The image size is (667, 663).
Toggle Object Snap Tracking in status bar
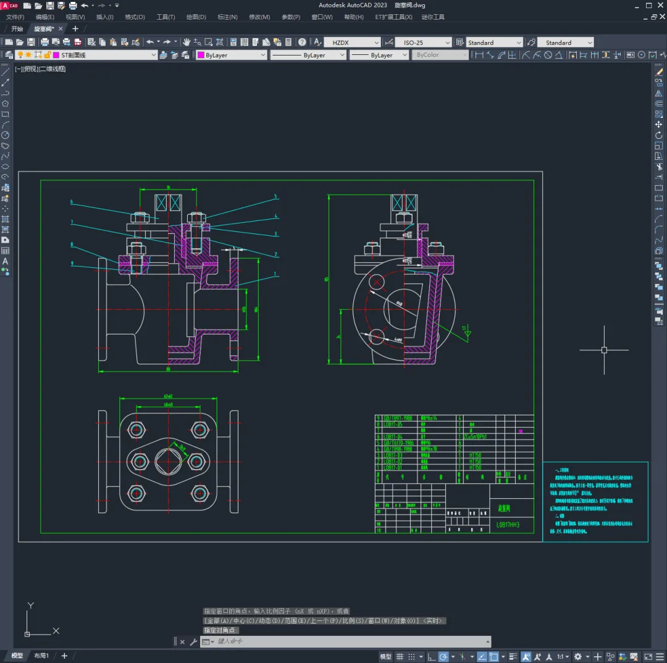(482, 656)
